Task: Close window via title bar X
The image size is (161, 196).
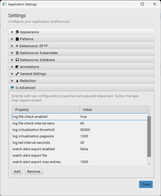Action: click(155, 4)
